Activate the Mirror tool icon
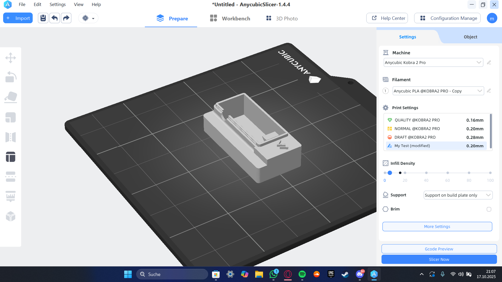This screenshot has width=502, height=282. tap(11, 137)
